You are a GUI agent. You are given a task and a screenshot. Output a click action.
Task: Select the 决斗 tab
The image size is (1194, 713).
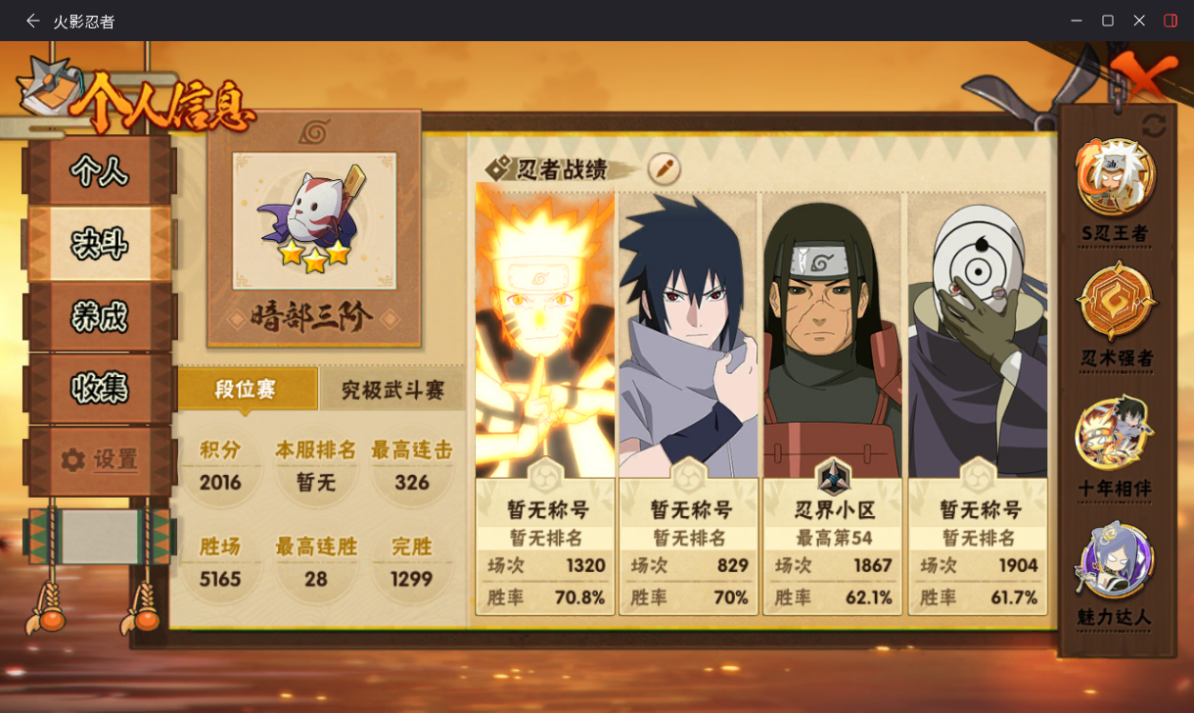(99, 244)
